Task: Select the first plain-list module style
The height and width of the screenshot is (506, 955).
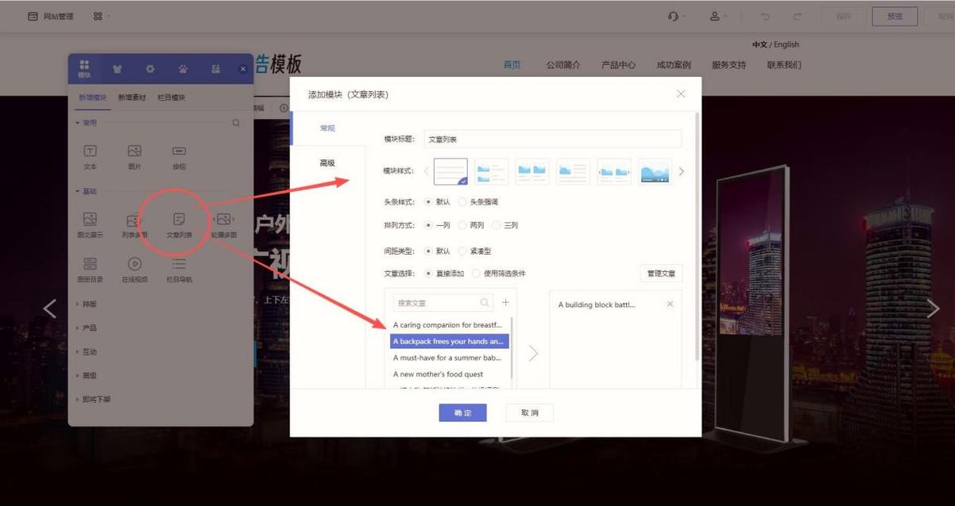Action: click(x=450, y=171)
